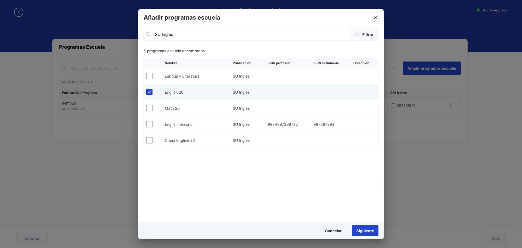Check the English lessons checkbox

click(149, 124)
